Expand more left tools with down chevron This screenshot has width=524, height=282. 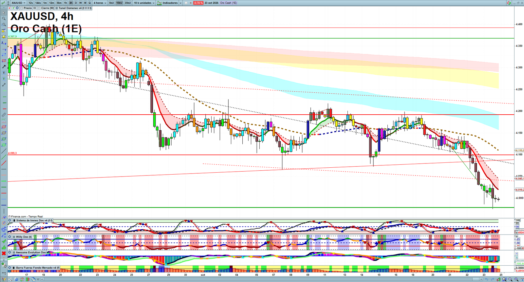tap(4, 260)
